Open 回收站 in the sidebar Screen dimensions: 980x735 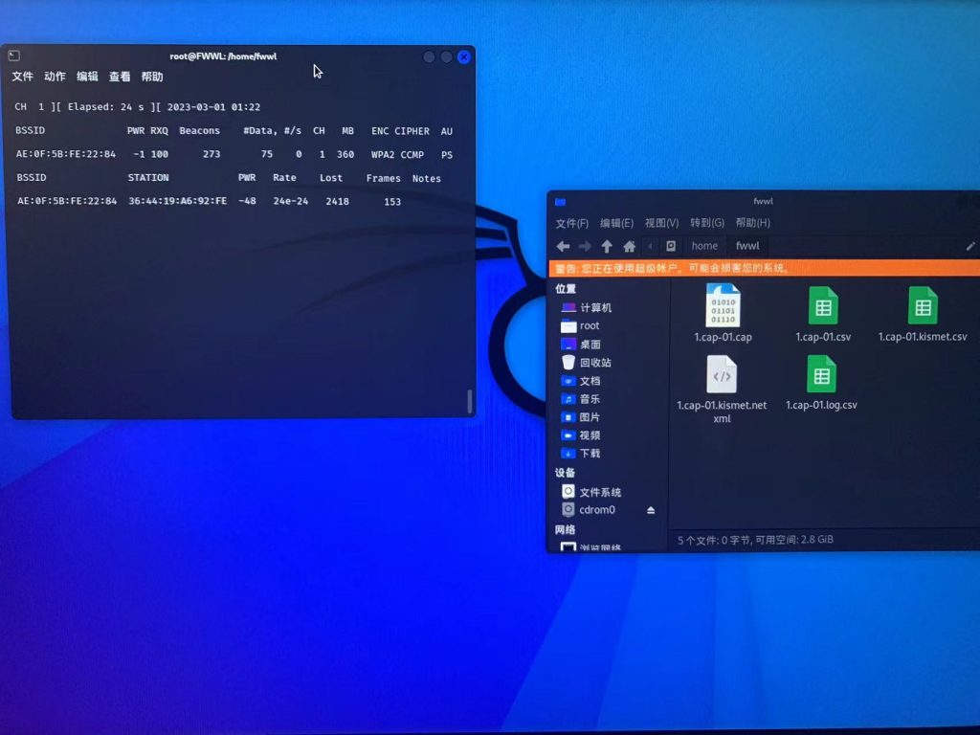587,363
